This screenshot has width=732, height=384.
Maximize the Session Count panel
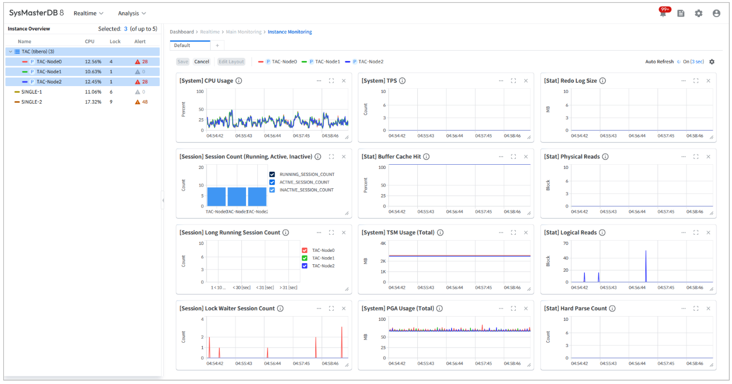pos(331,157)
